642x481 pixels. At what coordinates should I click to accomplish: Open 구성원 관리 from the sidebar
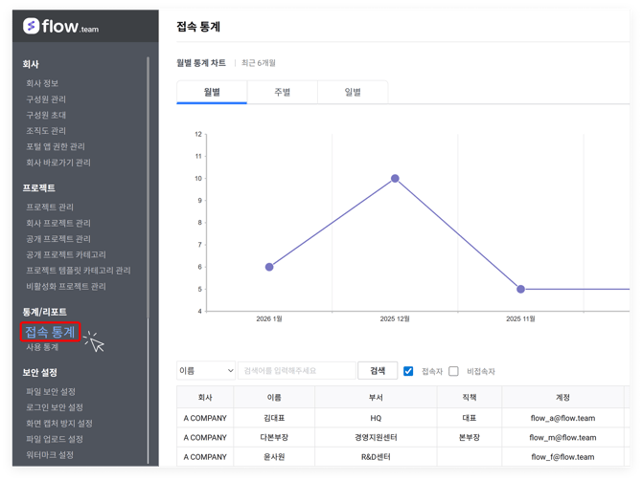[46, 99]
